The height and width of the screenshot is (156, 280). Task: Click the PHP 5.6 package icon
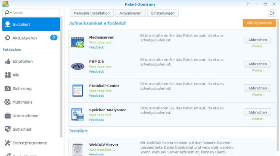pyautogui.click(x=78, y=66)
